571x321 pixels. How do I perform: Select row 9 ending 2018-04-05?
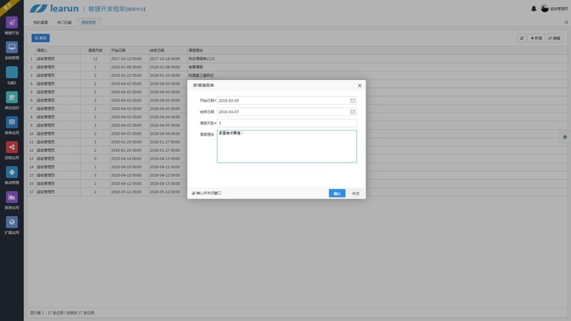pyautogui.click(x=107, y=126)
